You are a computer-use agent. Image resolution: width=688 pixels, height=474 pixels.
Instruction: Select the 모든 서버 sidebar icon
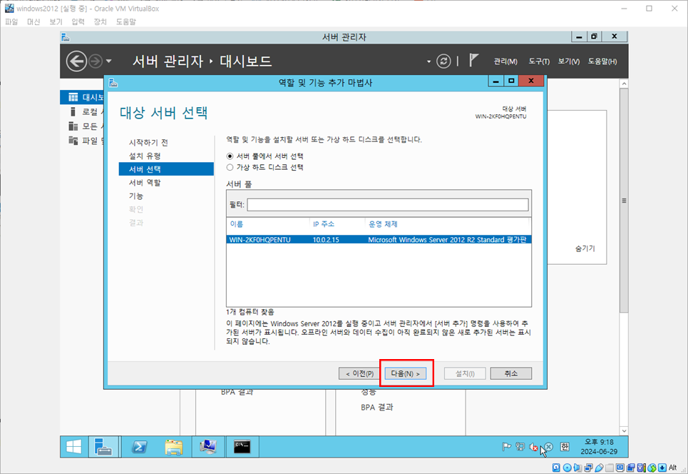73,126
